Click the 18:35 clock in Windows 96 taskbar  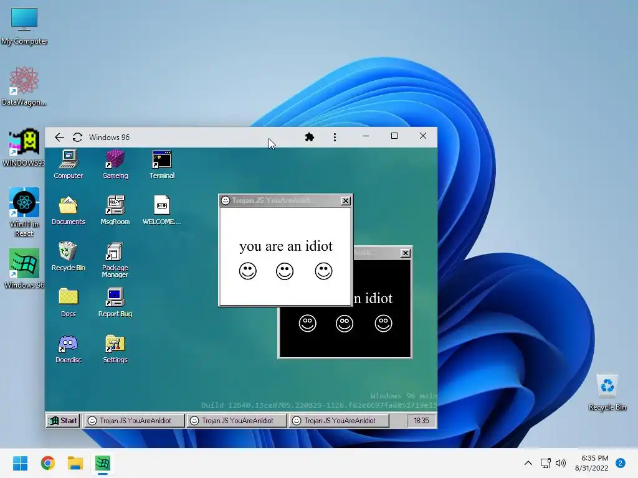[421, 421]
